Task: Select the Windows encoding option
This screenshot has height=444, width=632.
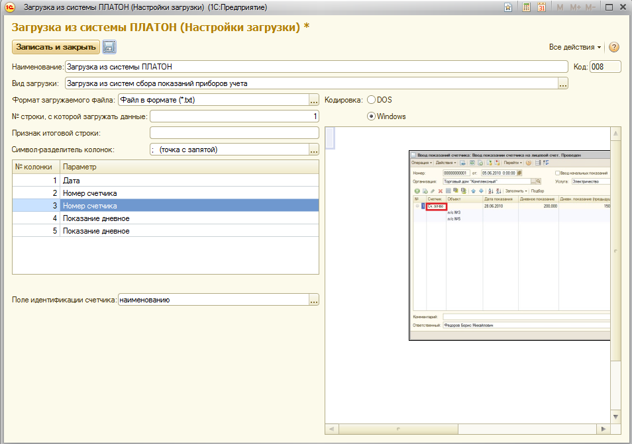Action: pos(386,116)
